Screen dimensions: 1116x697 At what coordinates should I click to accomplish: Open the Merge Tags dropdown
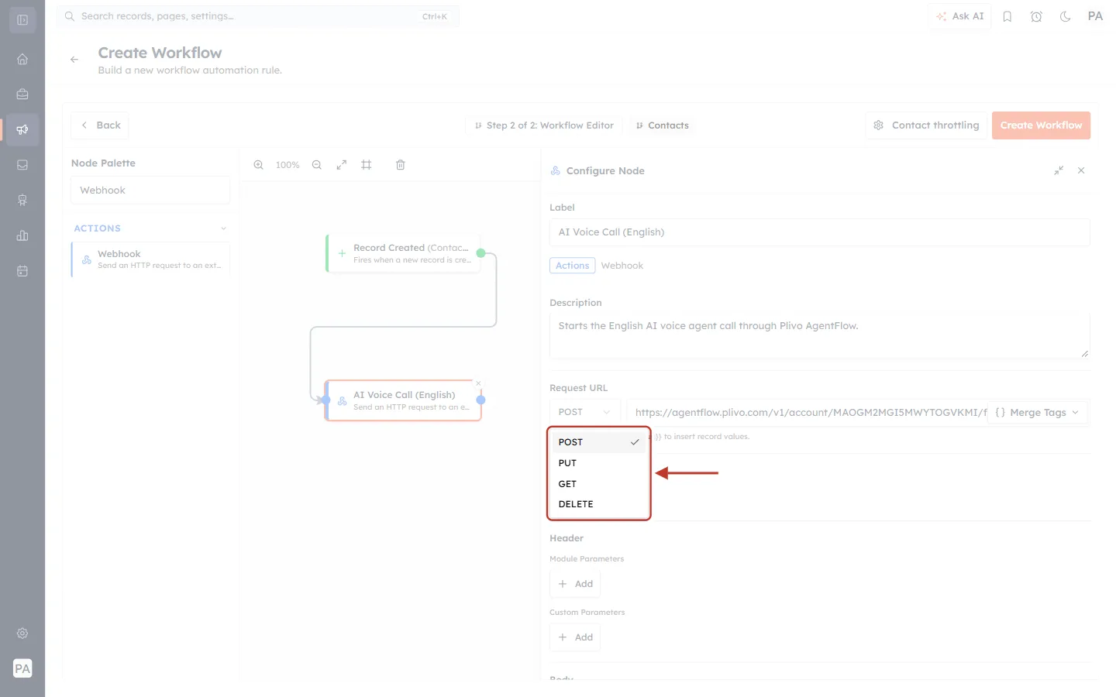(x=1037, y=413)
